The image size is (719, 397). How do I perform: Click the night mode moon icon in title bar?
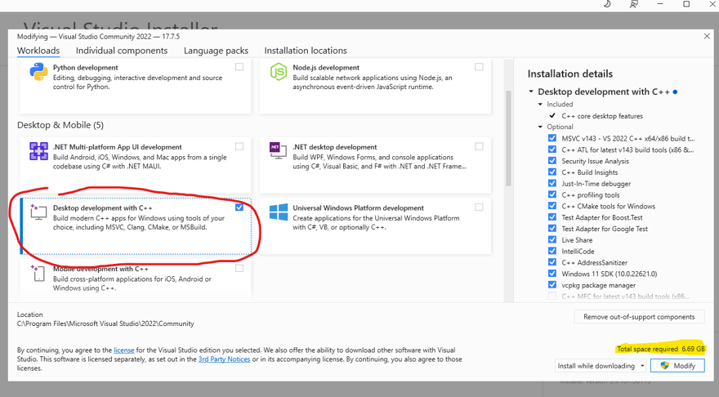(x=607, y=4)
